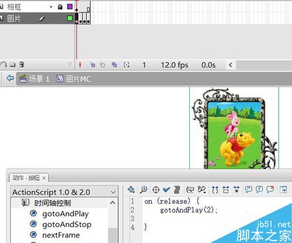Auto format the script code
Viewport: 292px width, 243px height.
[x=177, y=189]
